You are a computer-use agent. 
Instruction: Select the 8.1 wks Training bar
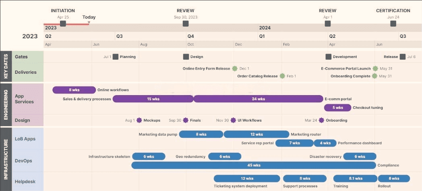tap(355, 179)
